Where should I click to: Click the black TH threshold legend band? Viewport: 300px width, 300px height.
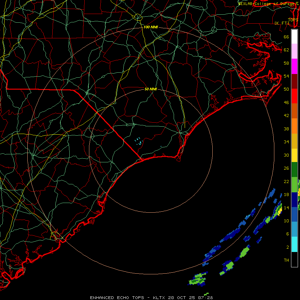294,259
